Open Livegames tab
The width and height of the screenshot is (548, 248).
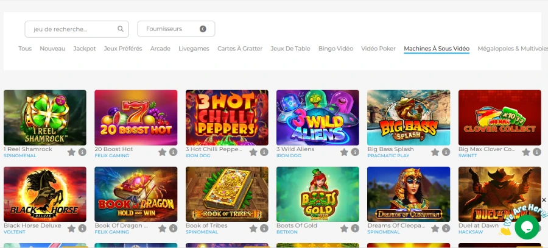point(194,49)
